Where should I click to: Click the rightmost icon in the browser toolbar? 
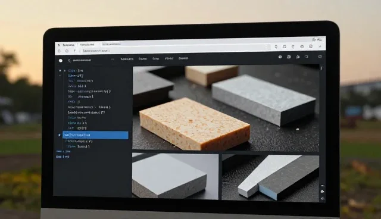(x=320, y=46)
